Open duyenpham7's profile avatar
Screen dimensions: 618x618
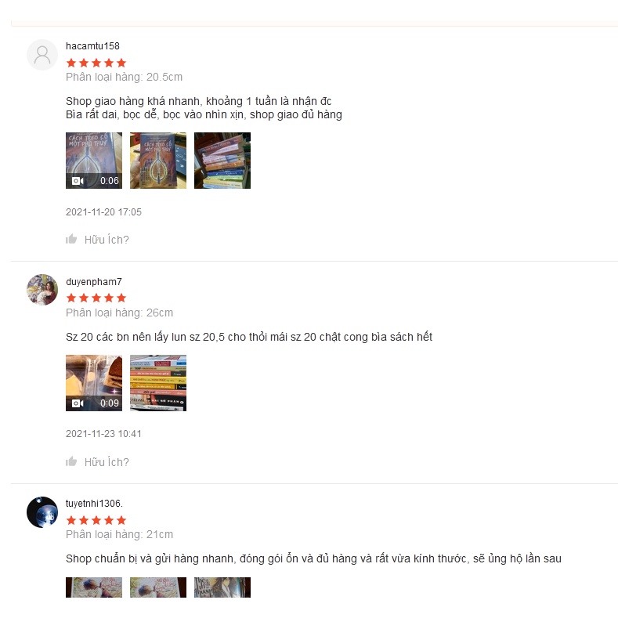pos(42,290)
